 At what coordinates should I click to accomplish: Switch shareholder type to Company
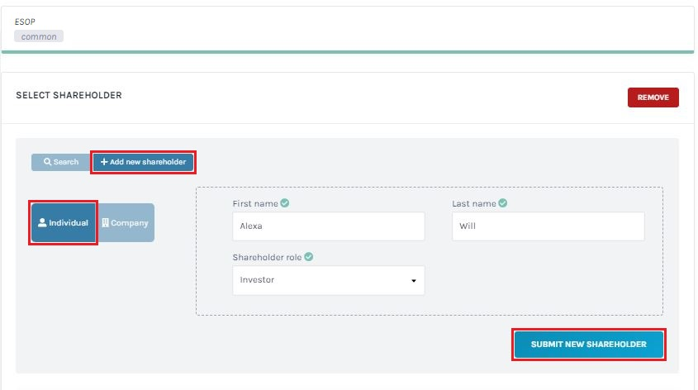tap(126, 222)
